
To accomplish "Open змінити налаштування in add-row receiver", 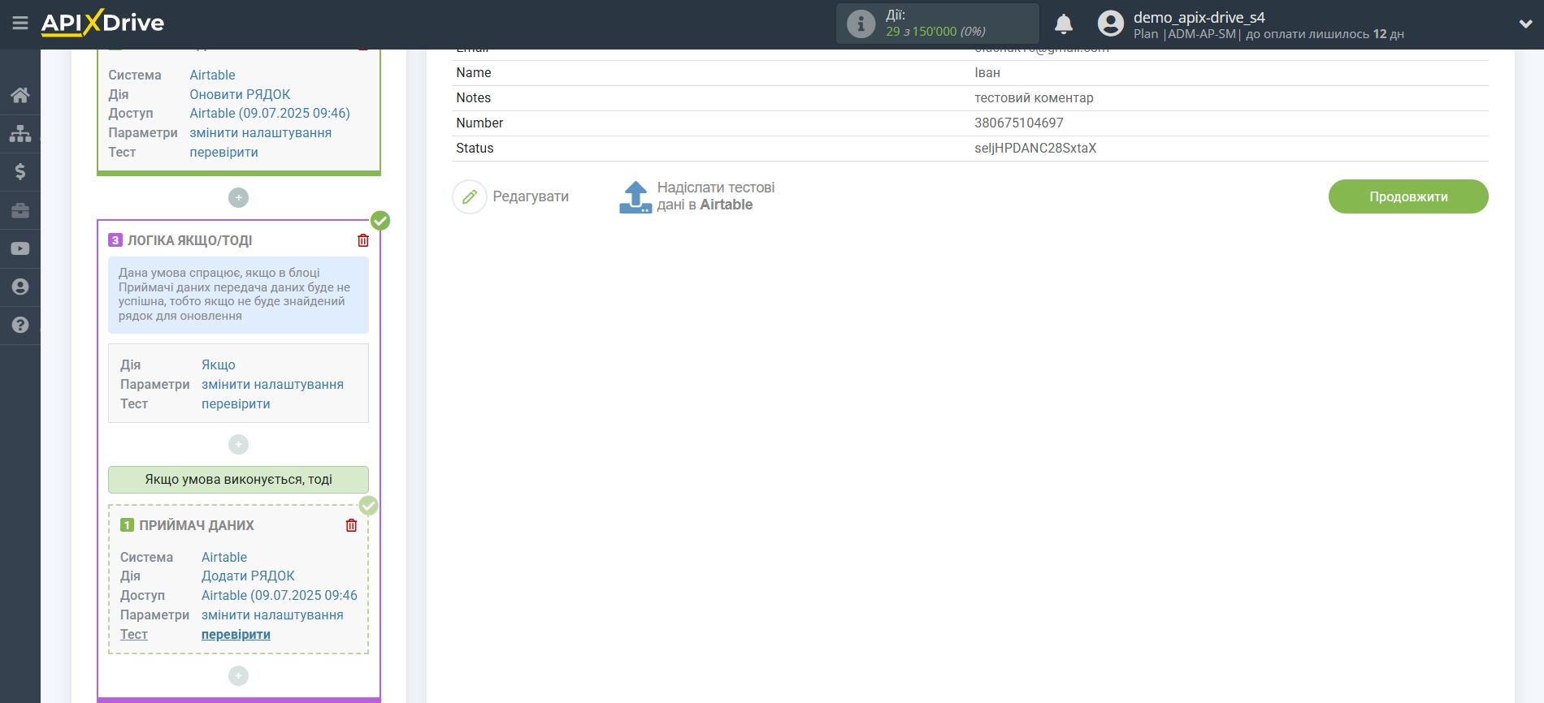I will tap(272, 615).
